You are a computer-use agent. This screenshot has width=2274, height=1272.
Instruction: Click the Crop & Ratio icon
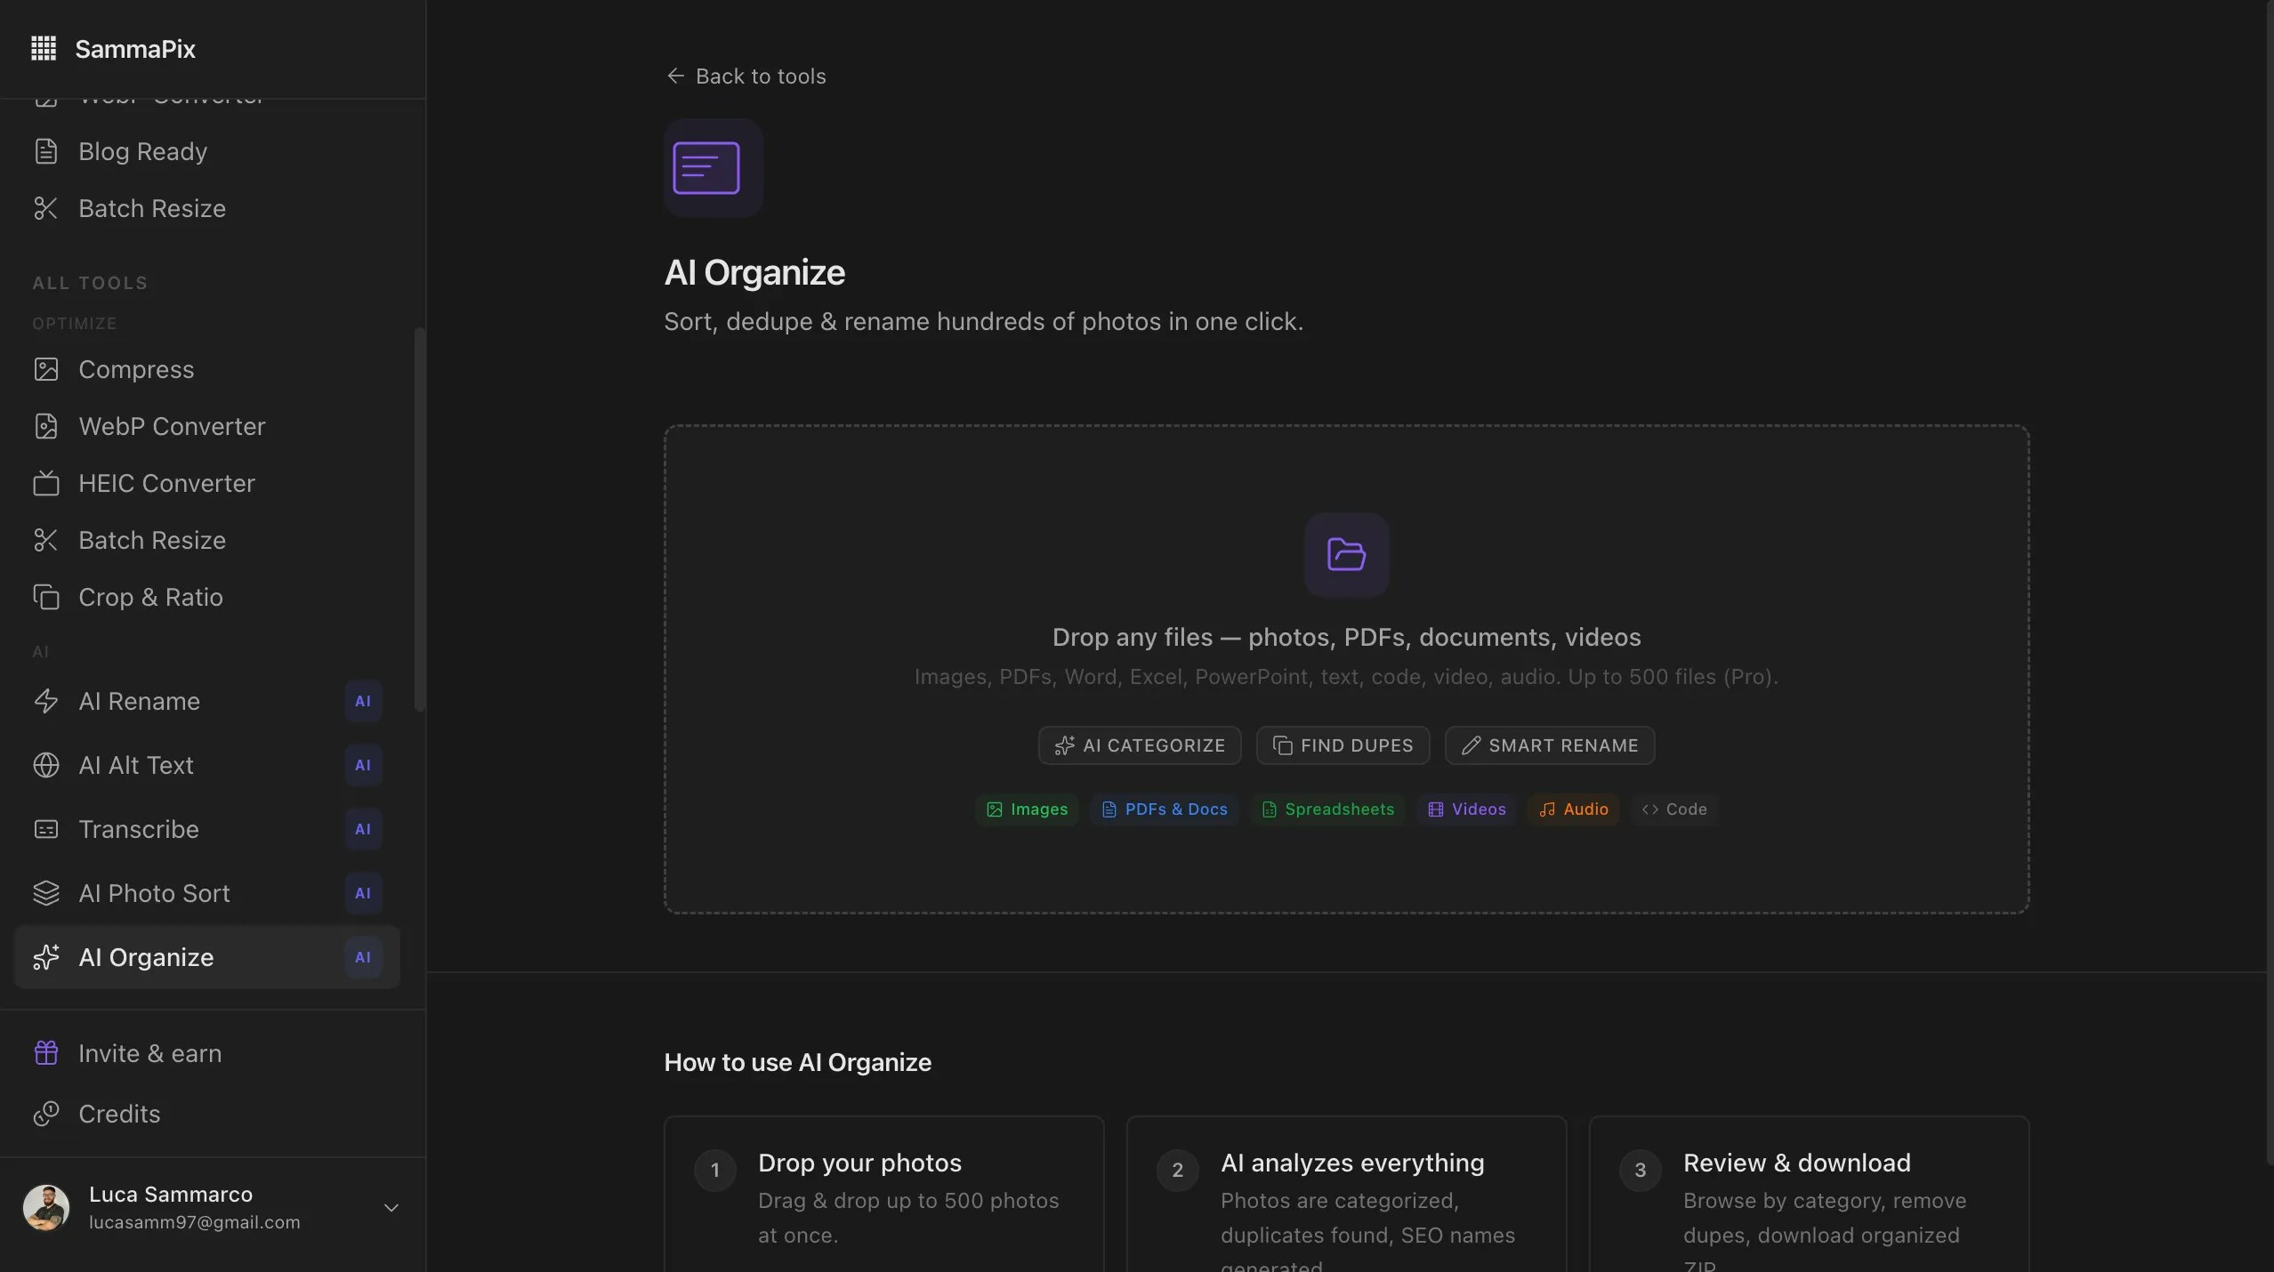(x=46, y=597)
